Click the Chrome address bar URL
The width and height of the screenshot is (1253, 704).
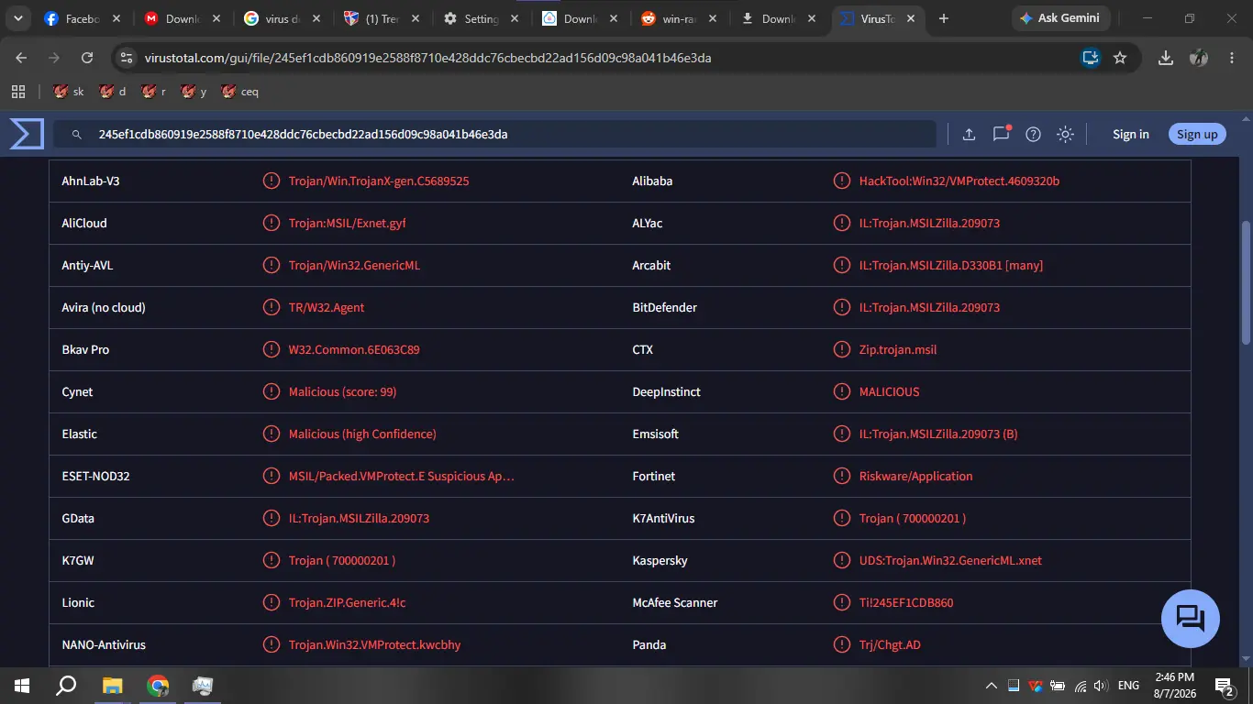[x=427, y=58]
